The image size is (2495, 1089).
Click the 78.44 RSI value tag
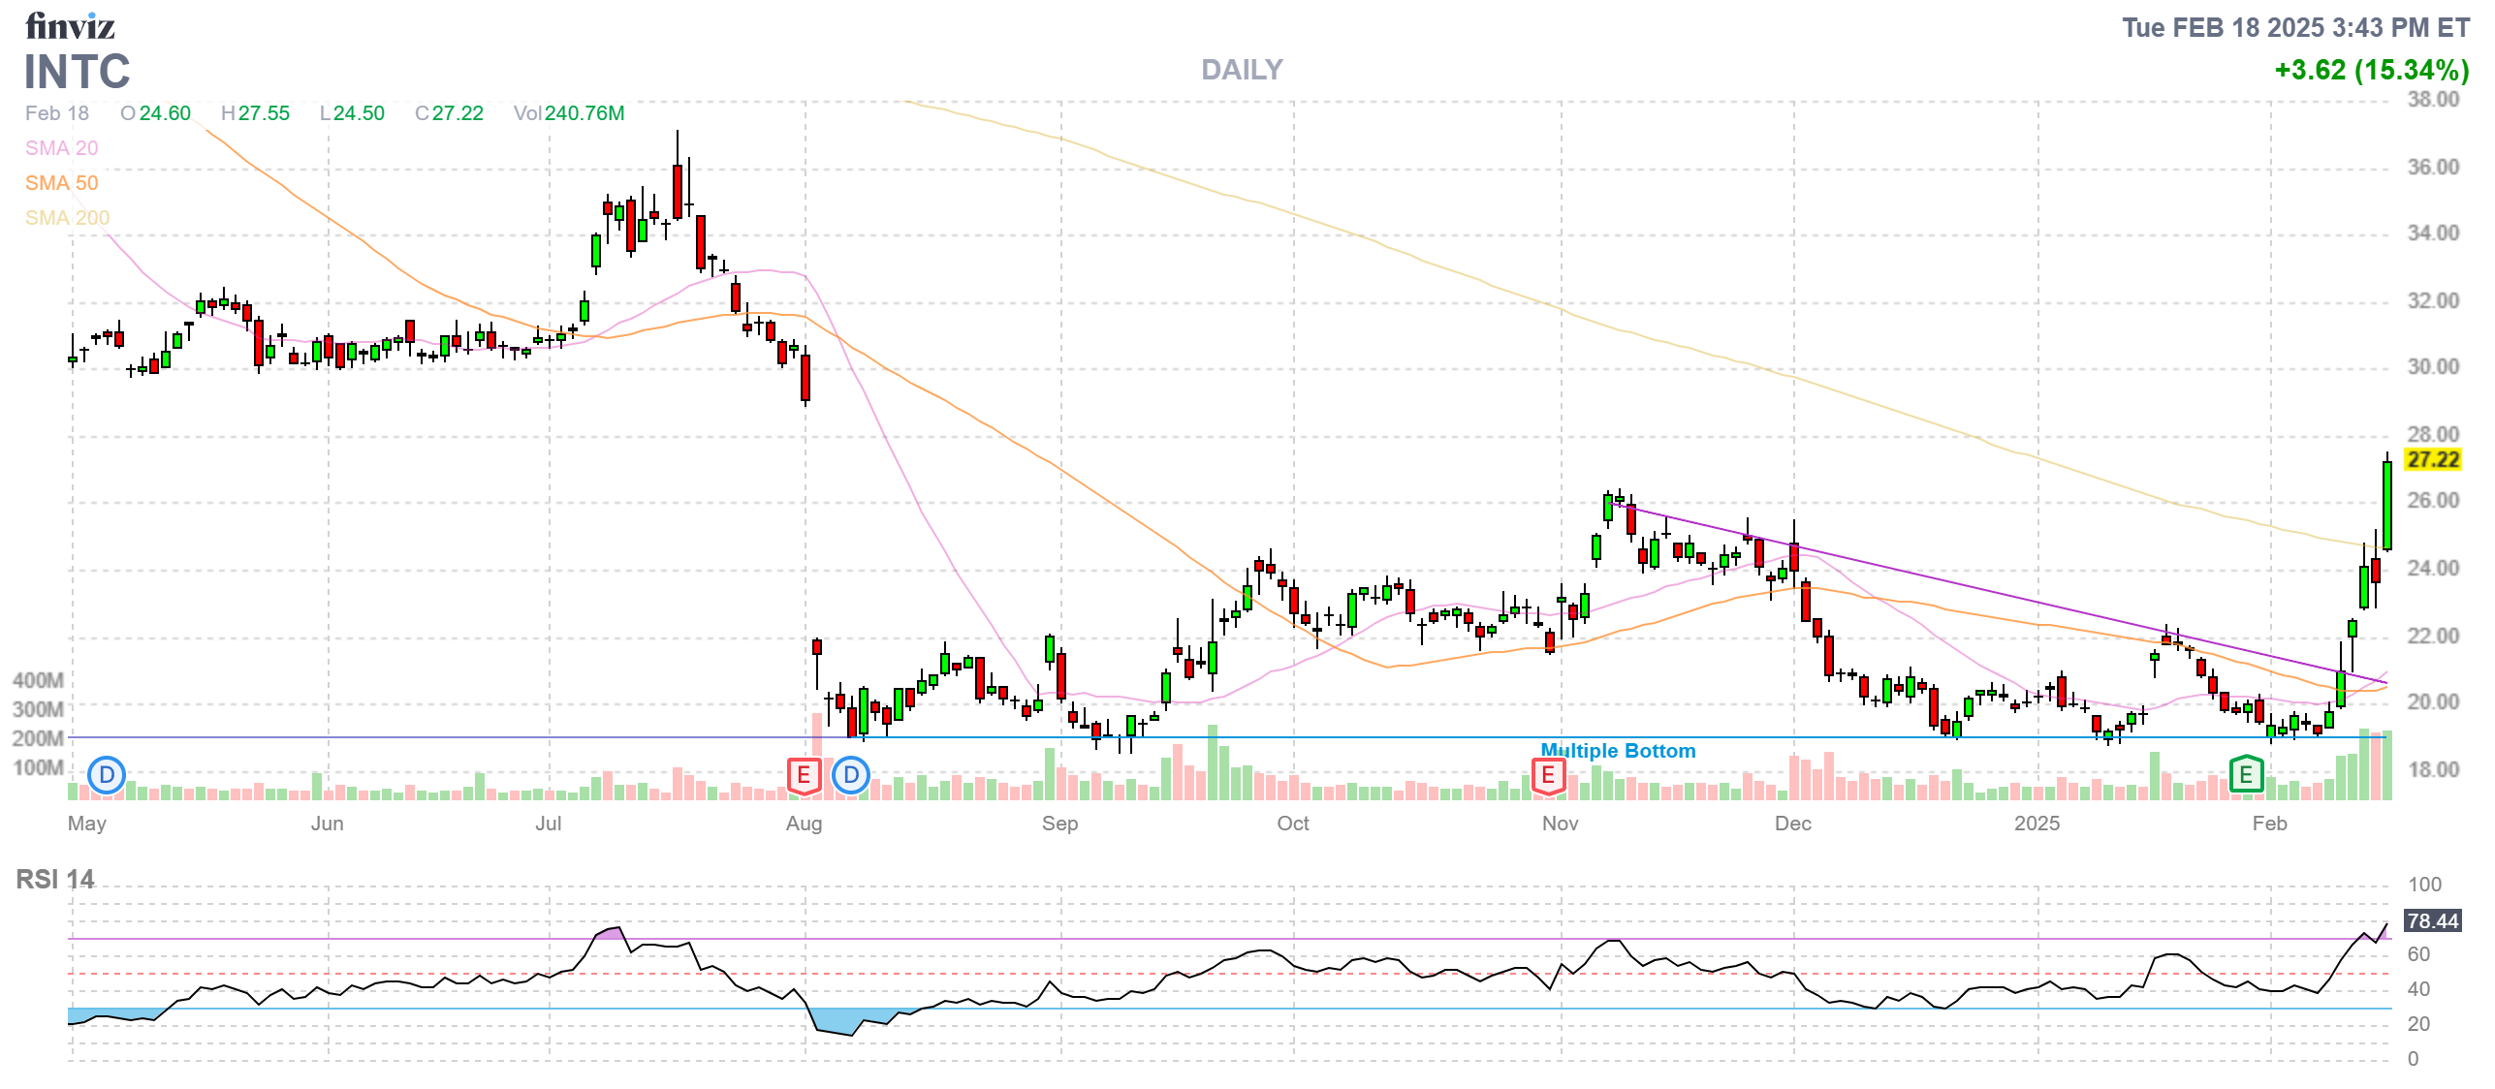[2432, 920]
